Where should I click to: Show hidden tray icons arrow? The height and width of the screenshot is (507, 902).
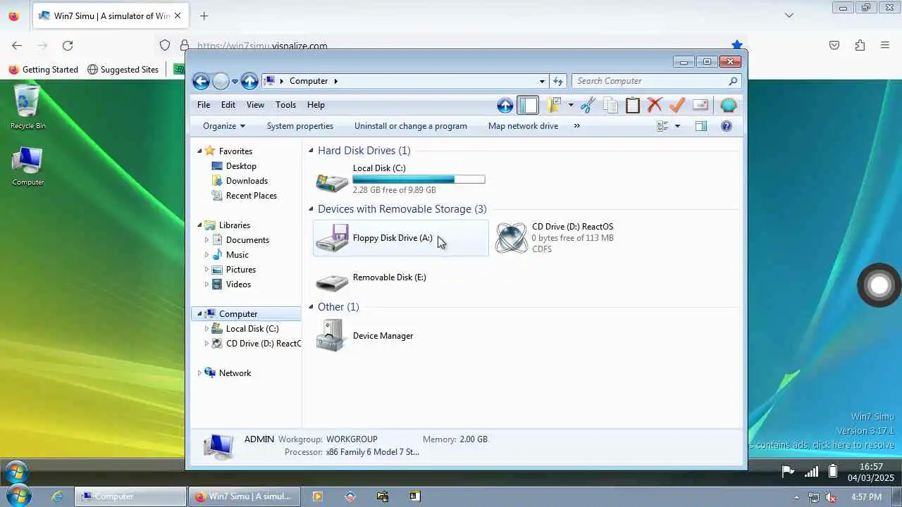(797, 497)
